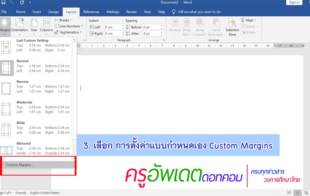
Task: Click the Indent Left spinner arrows
Action: click(123, 27)
